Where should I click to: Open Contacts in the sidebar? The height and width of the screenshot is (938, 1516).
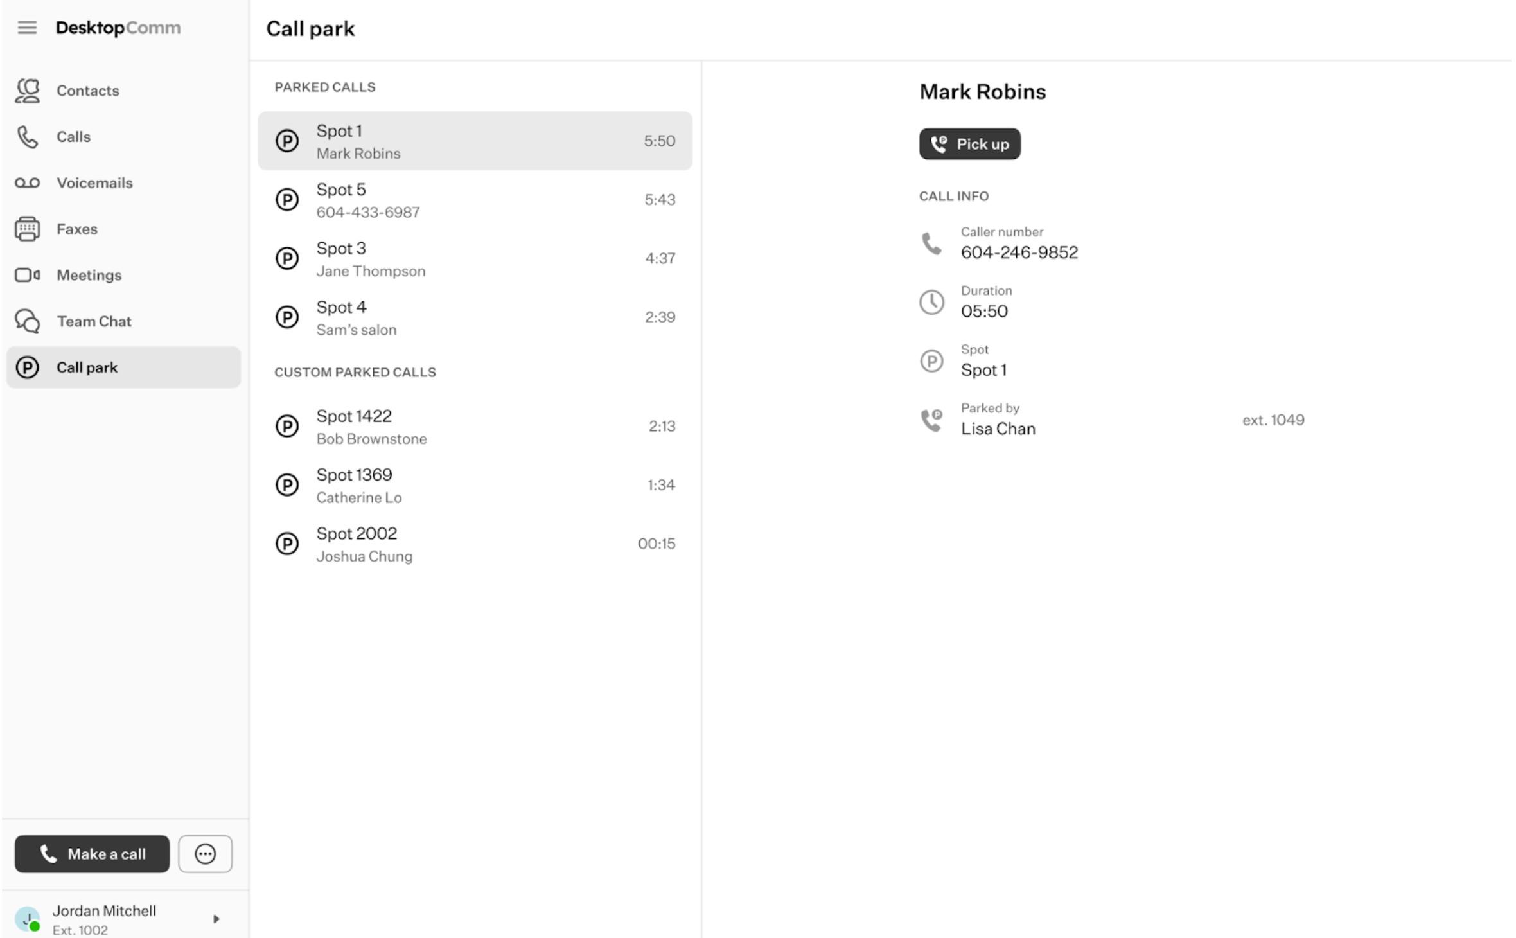pyautogui.click(x=123, y=91)
